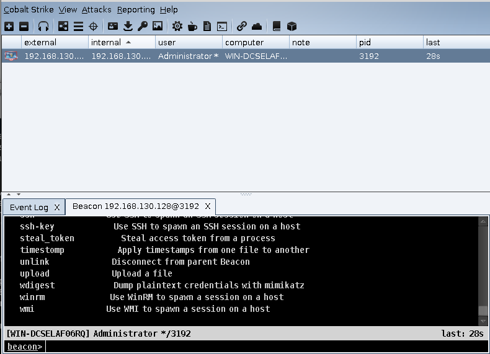Click the minus icon to disconnect from team server

[x=24, y=26]
